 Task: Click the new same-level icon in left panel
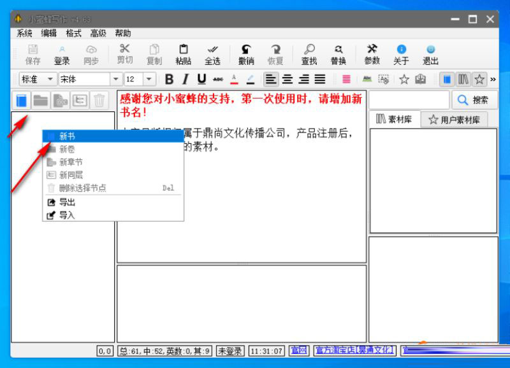(80, 101)
